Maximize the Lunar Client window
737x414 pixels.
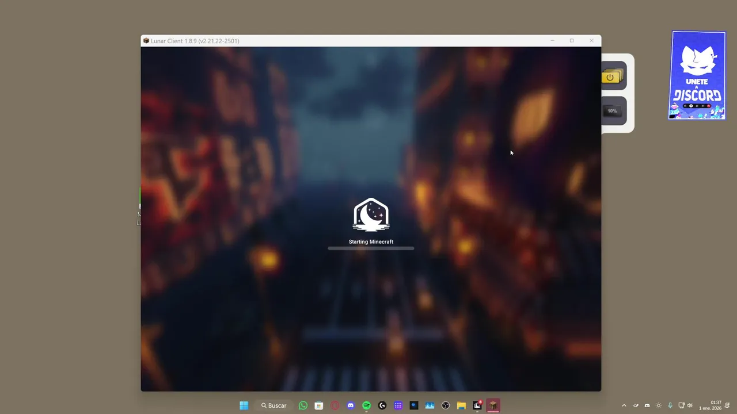click(572, 41)
